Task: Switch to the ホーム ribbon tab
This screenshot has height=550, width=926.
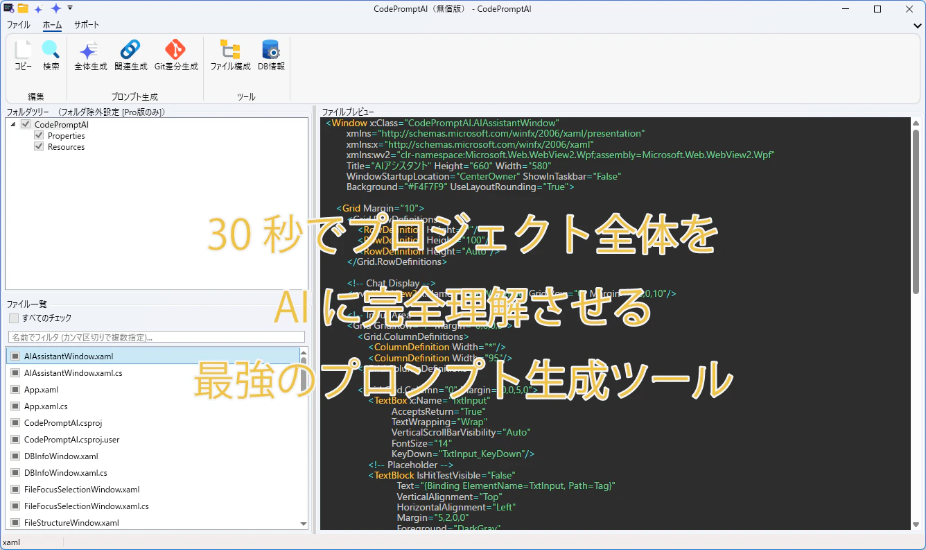Action: pos(52,25)
